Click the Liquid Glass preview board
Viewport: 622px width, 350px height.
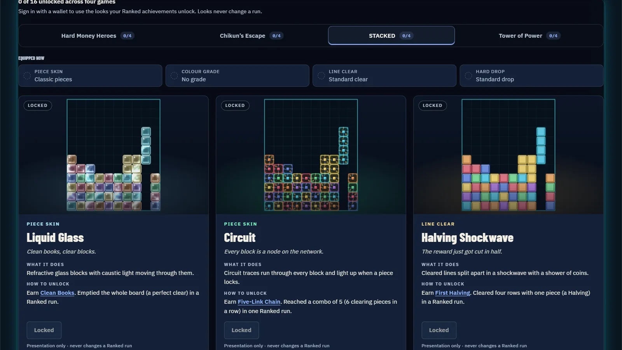point(114,155)
